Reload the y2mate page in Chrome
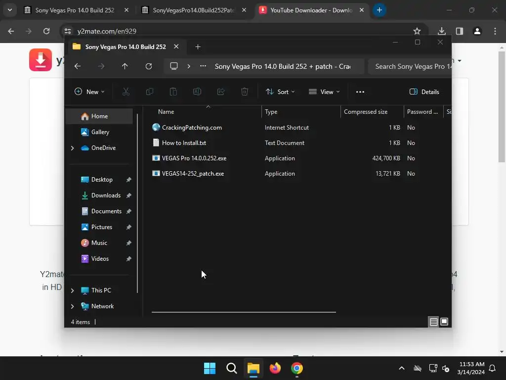506x380 pixels. tap(46, 31)
